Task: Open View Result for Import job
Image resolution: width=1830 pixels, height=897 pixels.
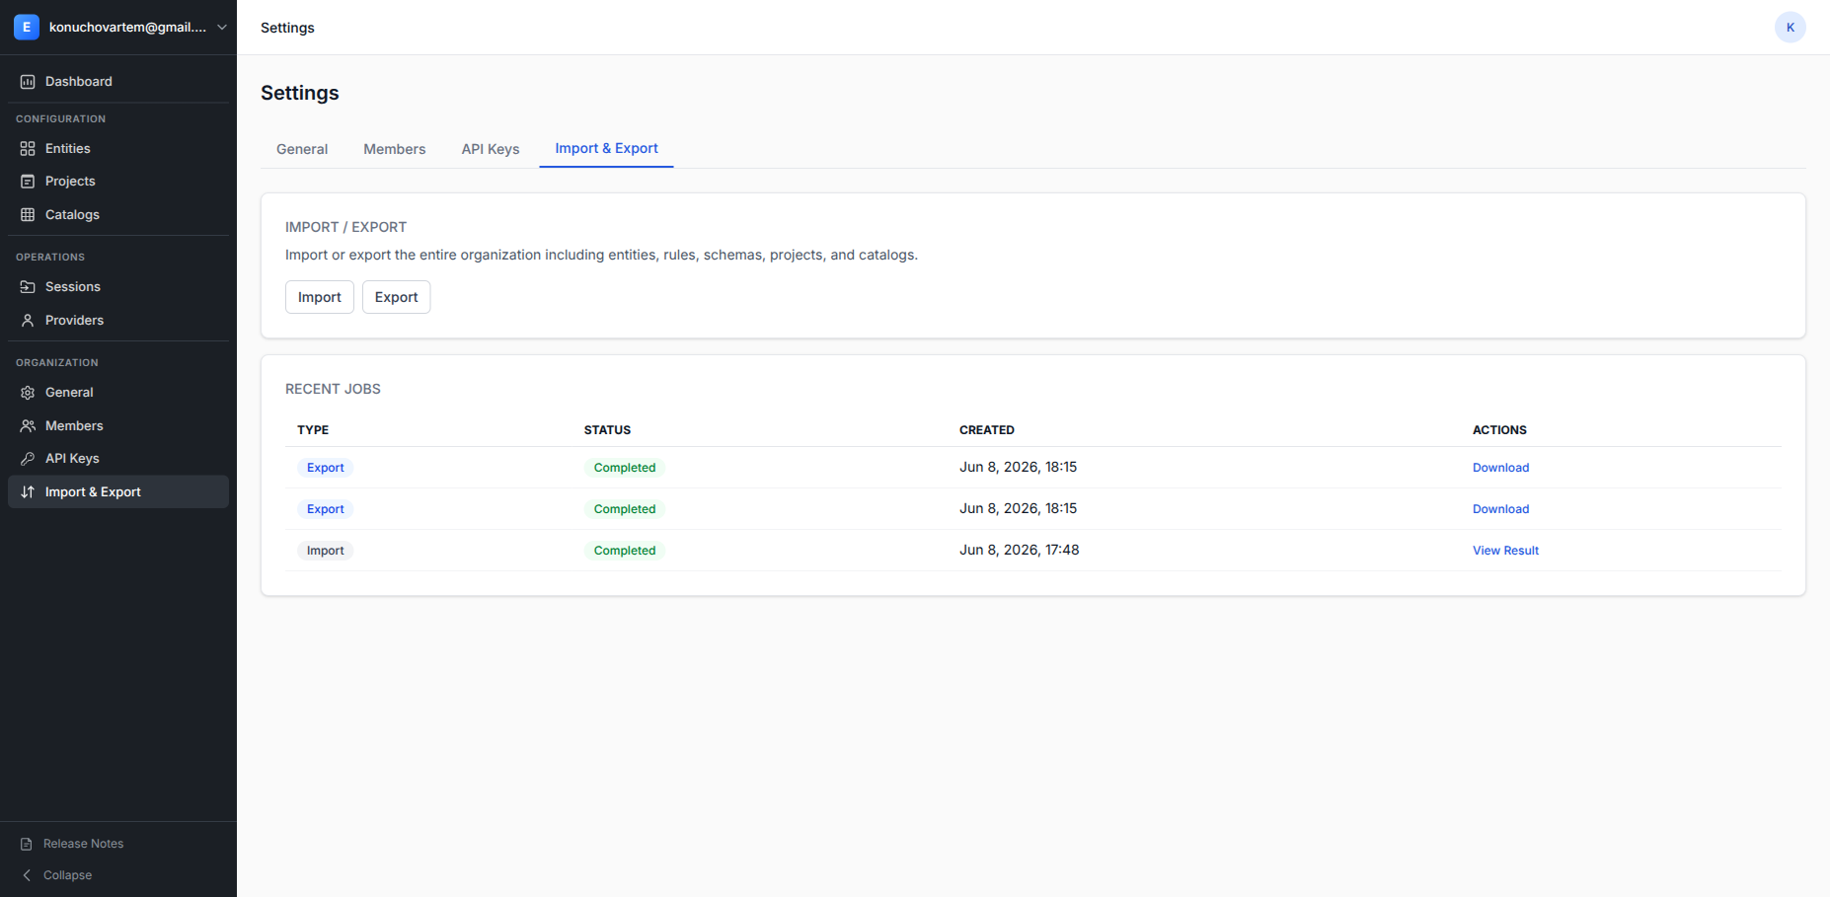Action: (1505, 551)
